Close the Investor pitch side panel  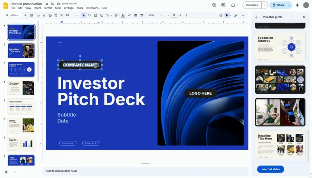click(304, 17)
